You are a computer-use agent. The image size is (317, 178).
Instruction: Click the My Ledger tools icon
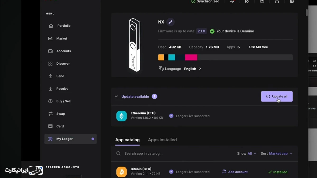tap(50, 139)
